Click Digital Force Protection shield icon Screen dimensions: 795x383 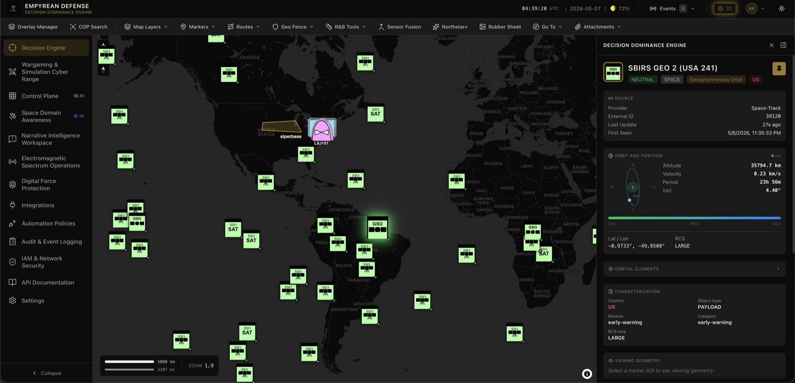click(12, 185)
